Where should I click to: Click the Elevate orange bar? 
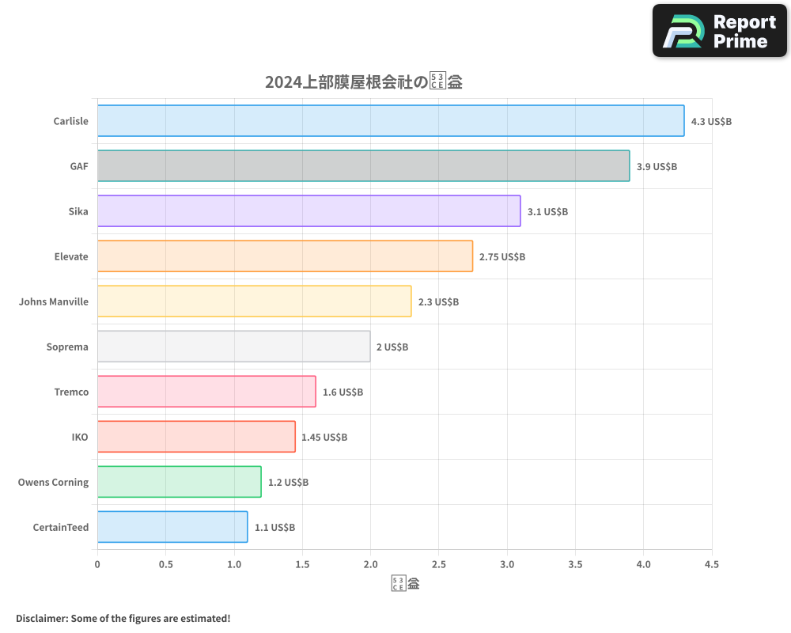pyautogui.click(x=285, y=256)
